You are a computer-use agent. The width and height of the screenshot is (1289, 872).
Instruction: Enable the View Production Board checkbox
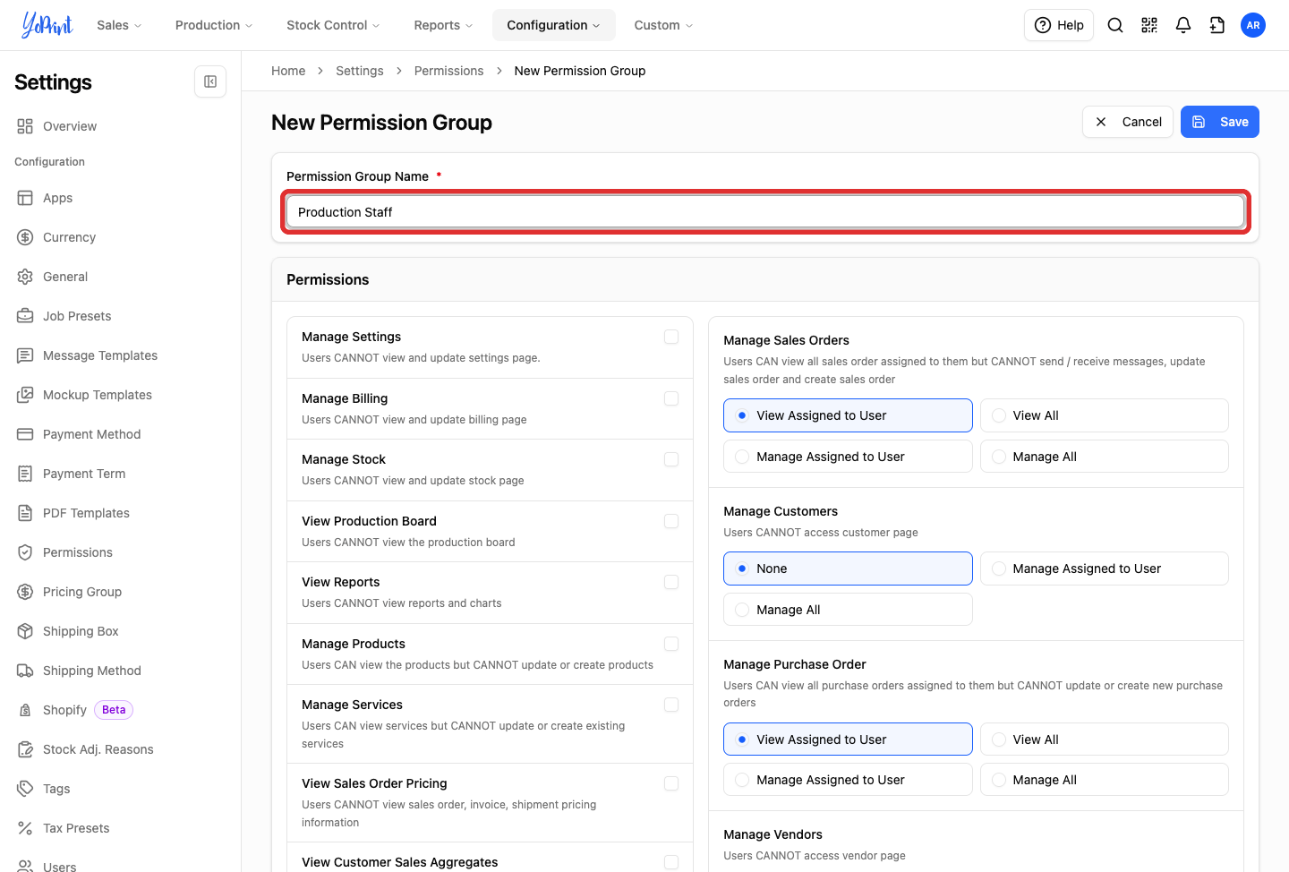[671, 521]
